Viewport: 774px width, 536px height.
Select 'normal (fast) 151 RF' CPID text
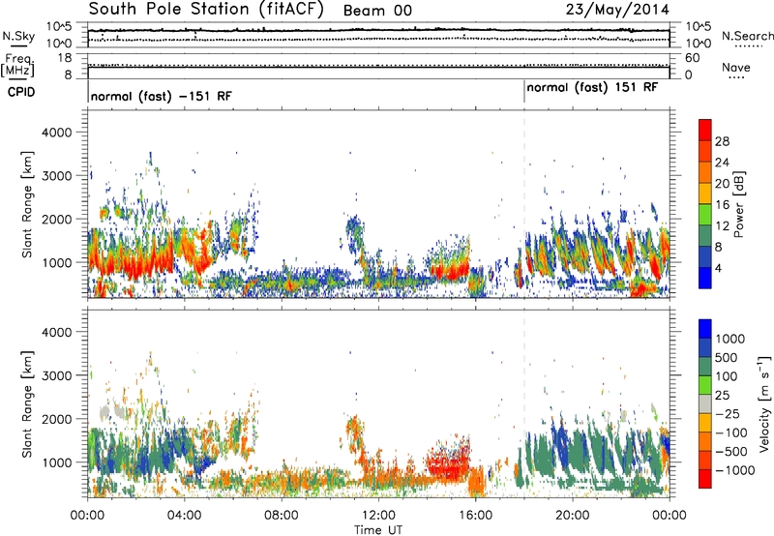click(592, 87)
